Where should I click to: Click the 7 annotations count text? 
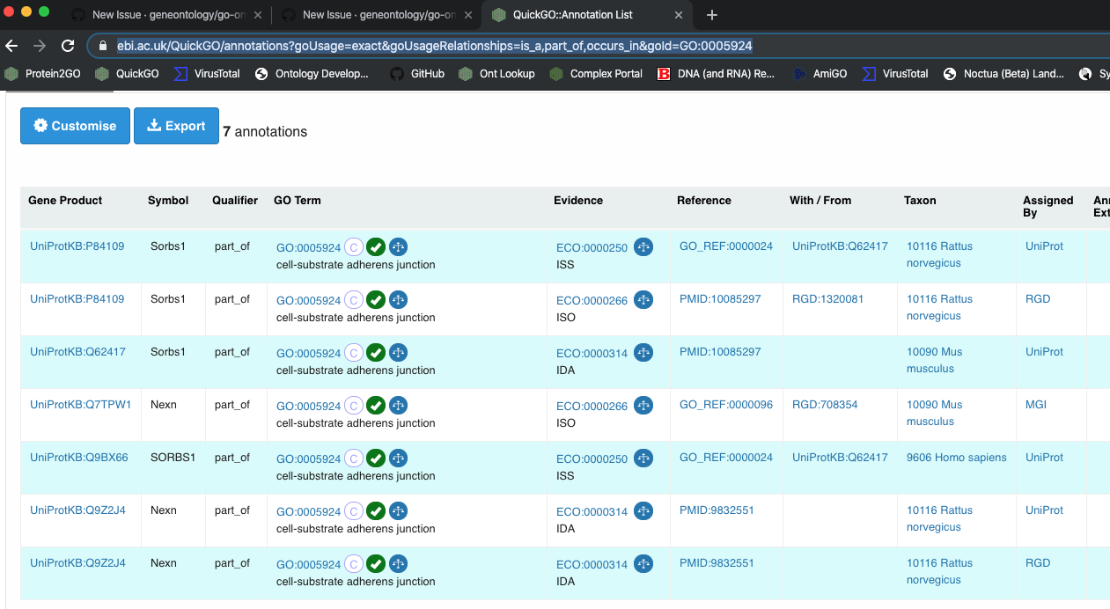pos(265,132)
